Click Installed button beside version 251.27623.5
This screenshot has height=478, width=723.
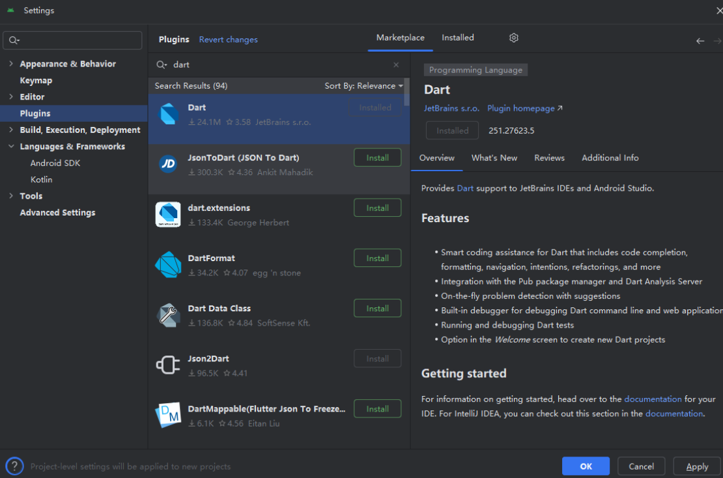(x=452, y=130)
